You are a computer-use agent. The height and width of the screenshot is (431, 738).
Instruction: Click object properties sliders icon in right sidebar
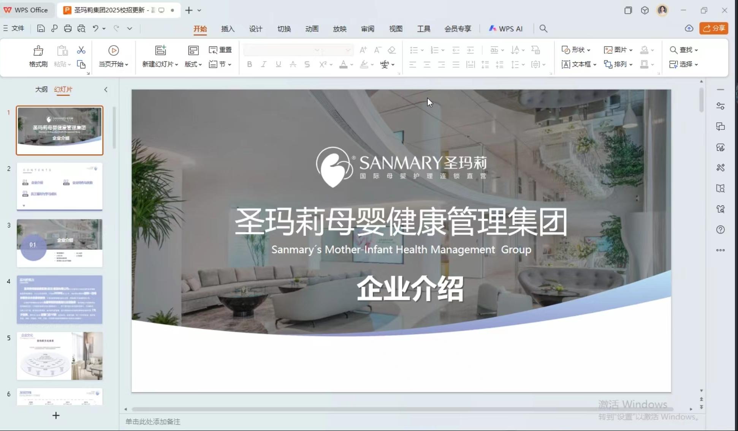720,106
